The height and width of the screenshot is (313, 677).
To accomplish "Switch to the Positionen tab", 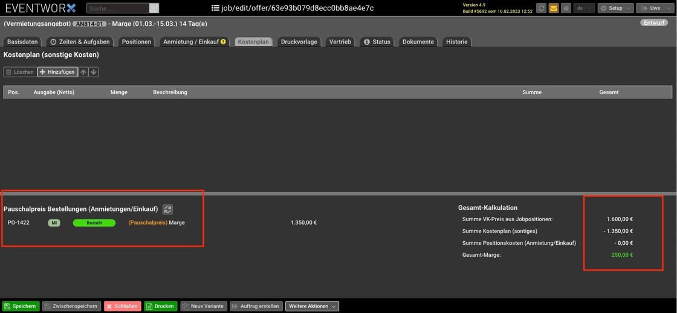I will pos(137,42).
